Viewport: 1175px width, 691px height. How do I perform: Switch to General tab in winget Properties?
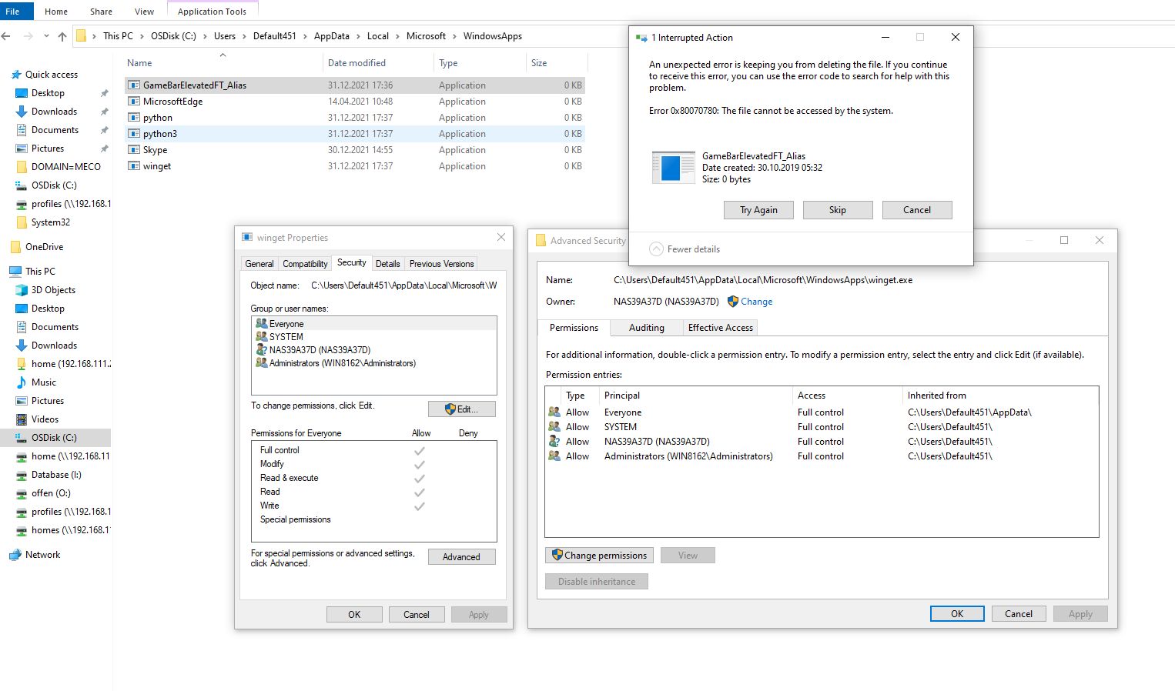[259, 264]
